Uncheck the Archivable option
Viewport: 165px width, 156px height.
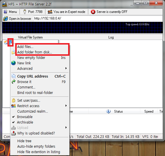click(40, 122)
